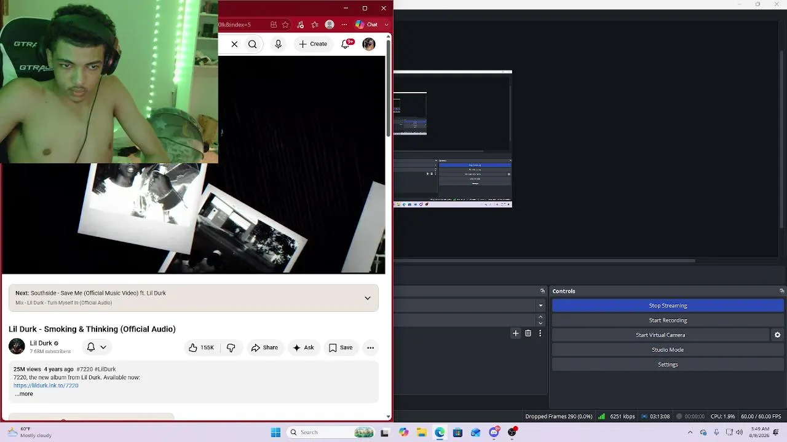Viewport: 787px width, 442px height.
Task: Open the weather widget showing 60°F
Action: coord(30,432)
